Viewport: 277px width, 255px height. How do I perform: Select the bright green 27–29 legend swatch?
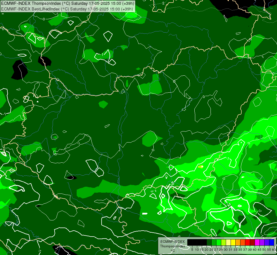pos(218,242)
